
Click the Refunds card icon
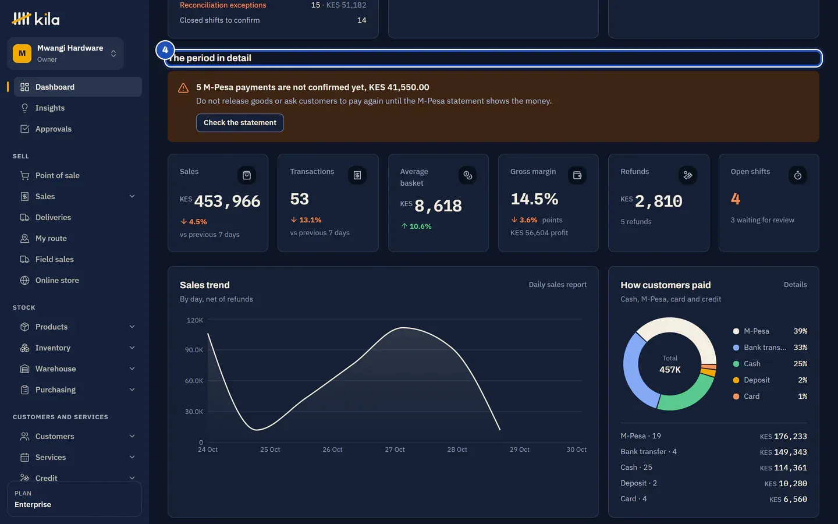[x=688, y=175]
